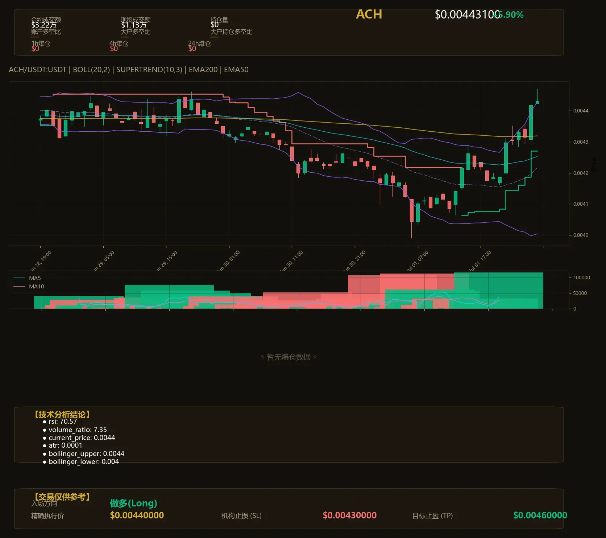Click the 目标止盈 (TP) label
Viewport: 606px width, 538px height.
pos(432,516)
